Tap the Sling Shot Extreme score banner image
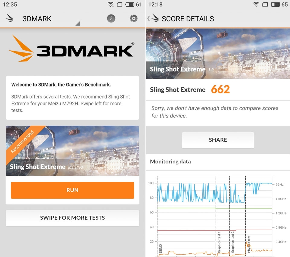Image resolution: width=290 pixels, height=257 pixels. 218,54
